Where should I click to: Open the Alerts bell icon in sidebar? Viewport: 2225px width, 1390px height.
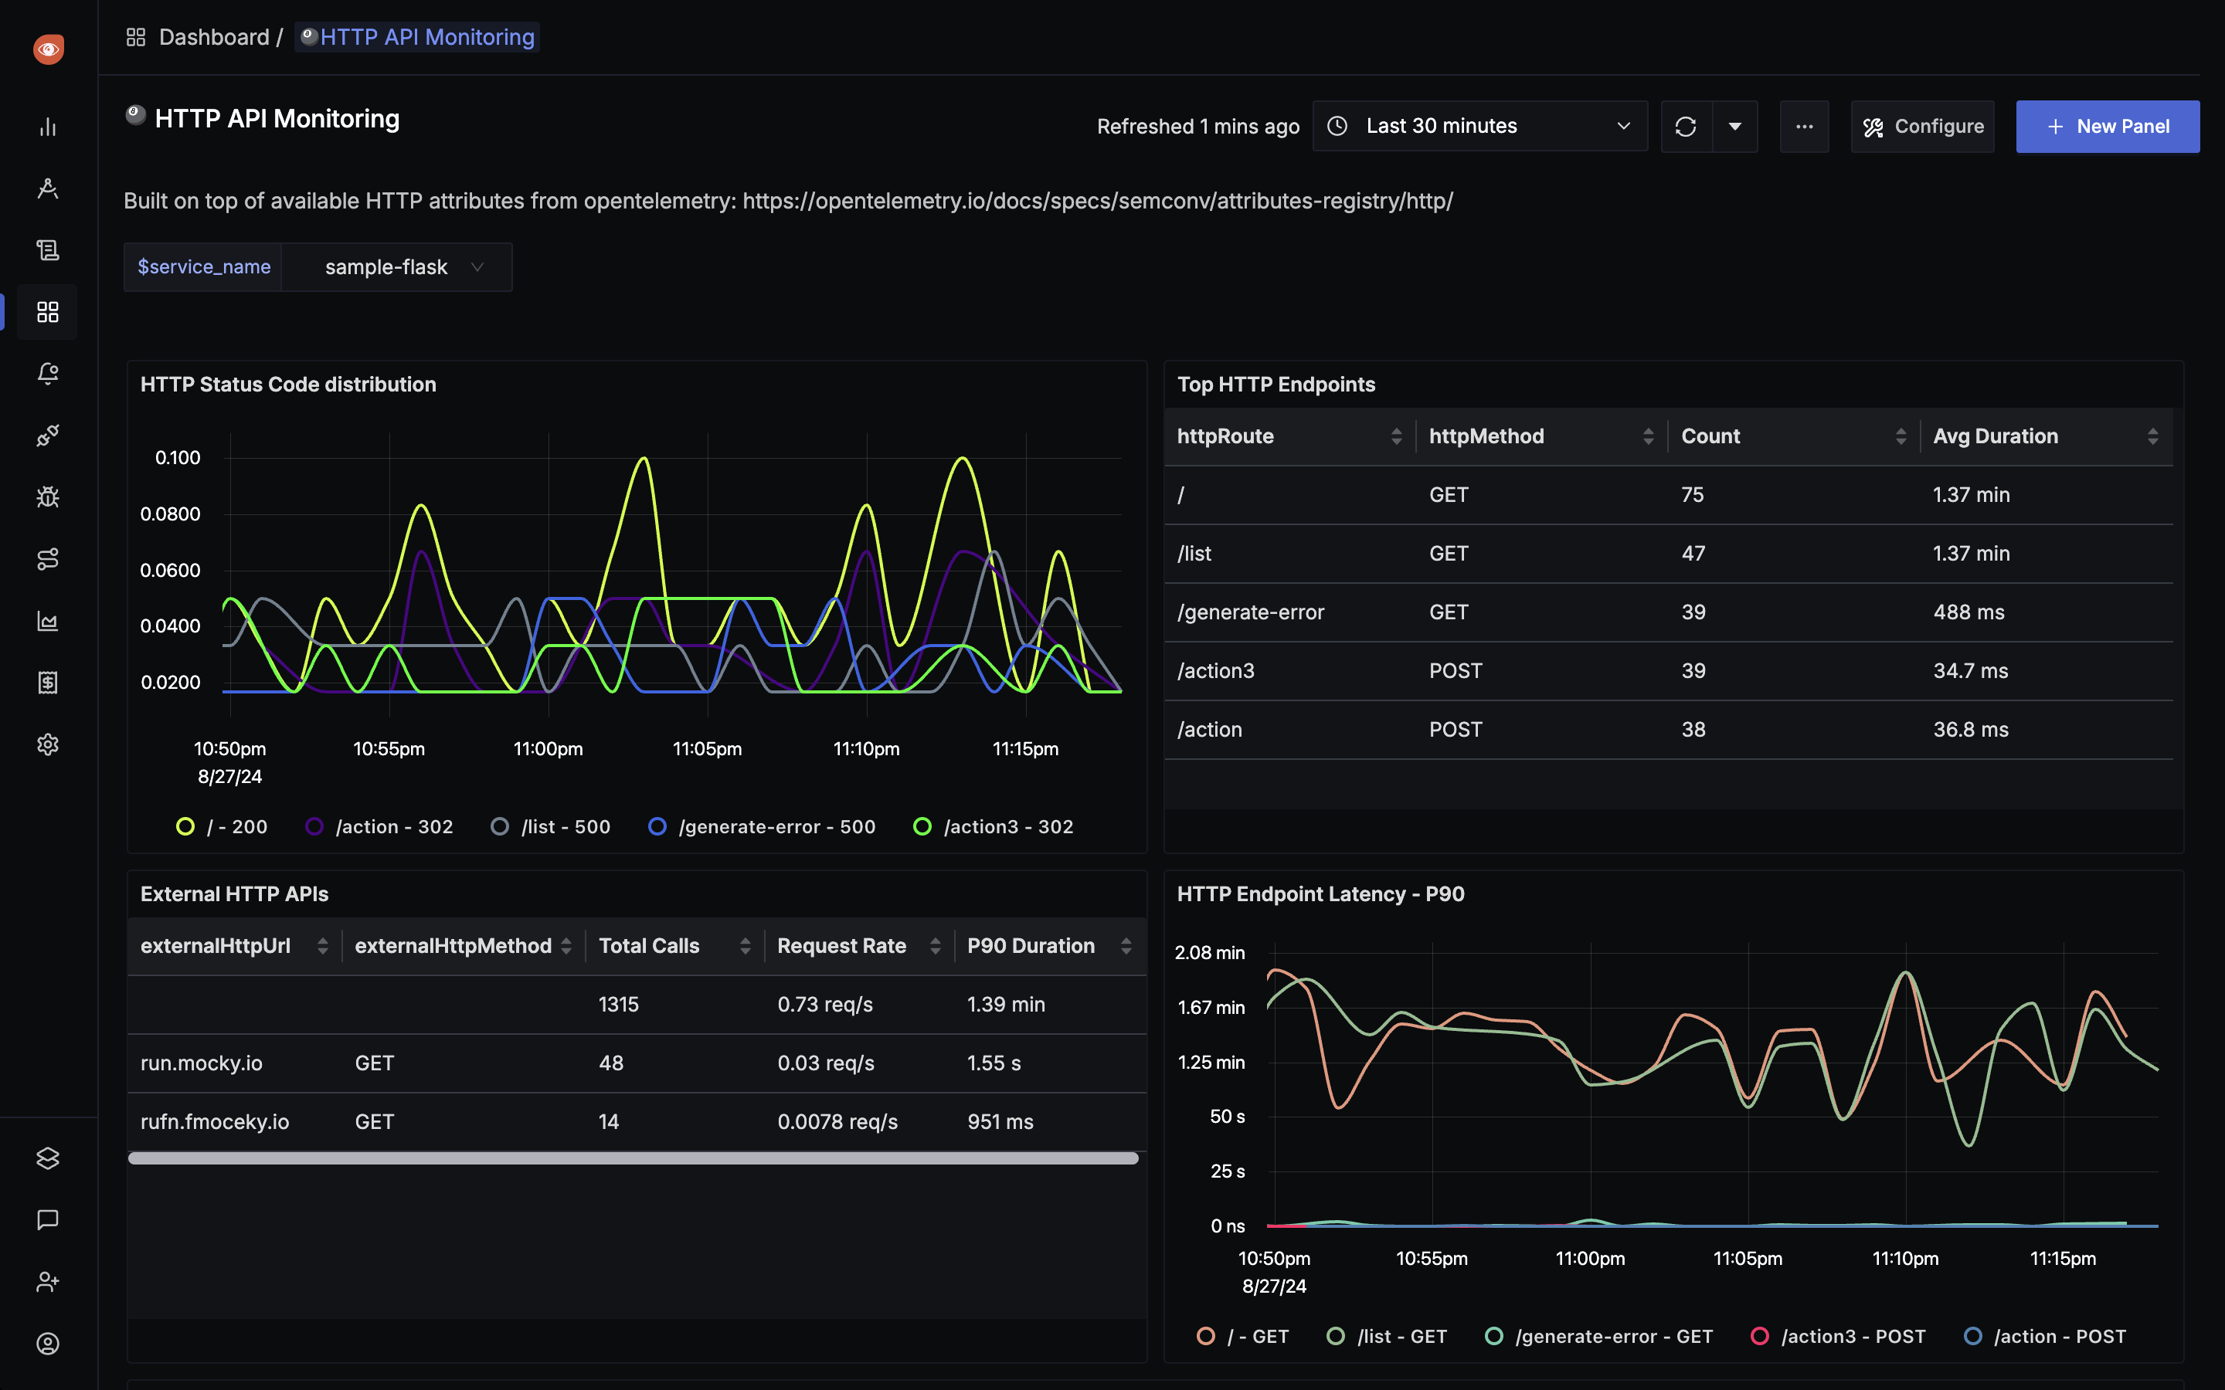(x=48, y=373)
